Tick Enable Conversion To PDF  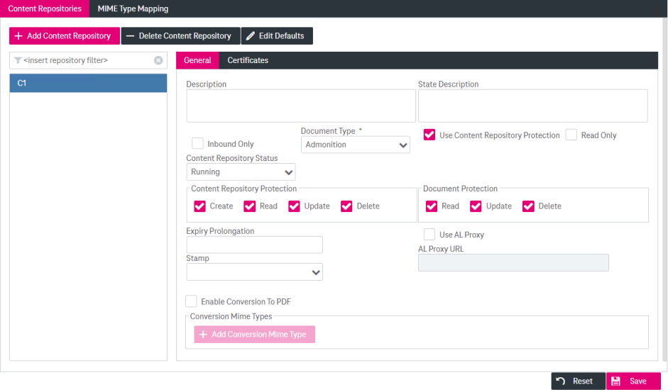(191, 301)
